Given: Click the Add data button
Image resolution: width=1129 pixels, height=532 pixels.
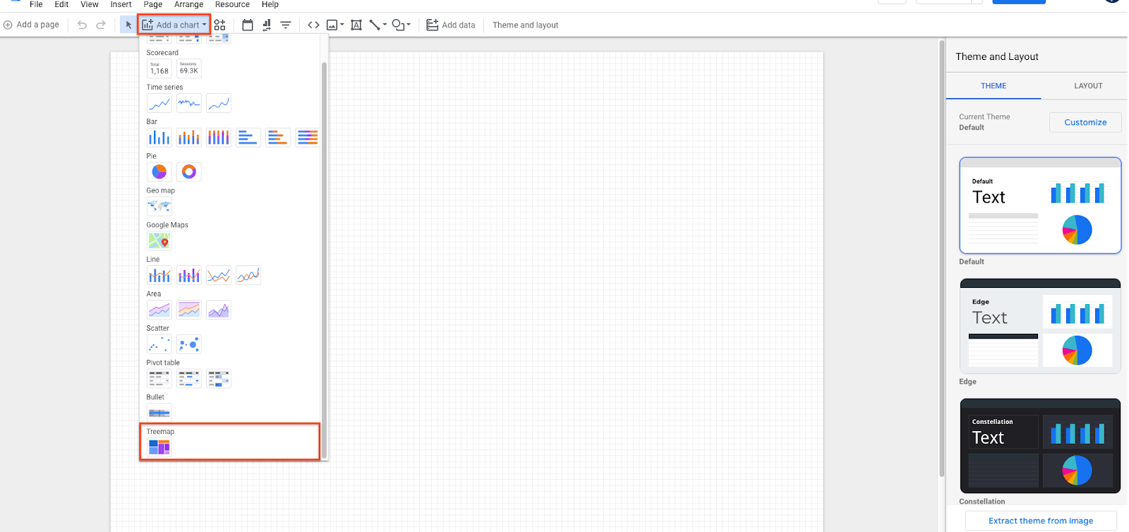Looking at the screenshot, I should coord(451,25).
